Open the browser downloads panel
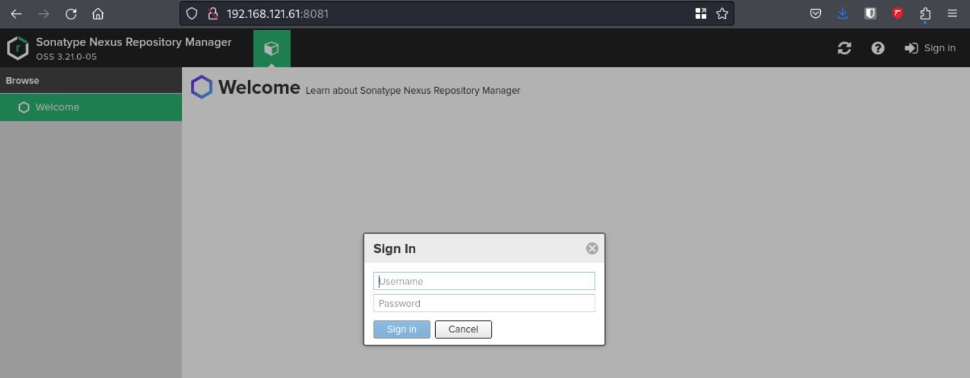Image resolution: width=970 pixels, height=378 pixels. (843, 13)
